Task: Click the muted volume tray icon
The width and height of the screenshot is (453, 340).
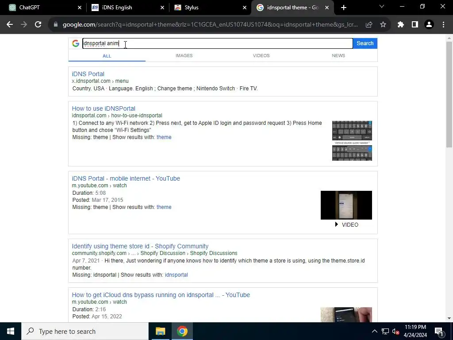Action: click(x=395, y=331)
